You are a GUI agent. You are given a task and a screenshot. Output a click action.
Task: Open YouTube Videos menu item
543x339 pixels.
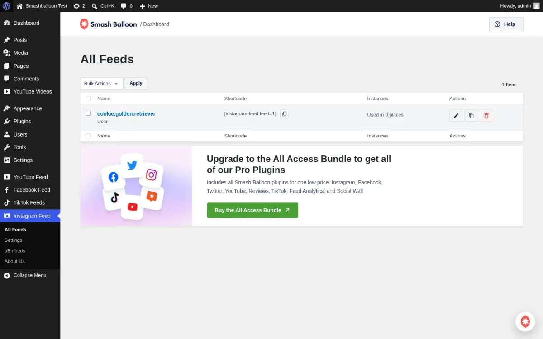pyautogui.click(x=30, y=91)
